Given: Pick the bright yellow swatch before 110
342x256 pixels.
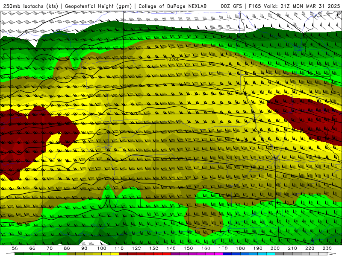Looking at the screenshot, I should 115,254.
